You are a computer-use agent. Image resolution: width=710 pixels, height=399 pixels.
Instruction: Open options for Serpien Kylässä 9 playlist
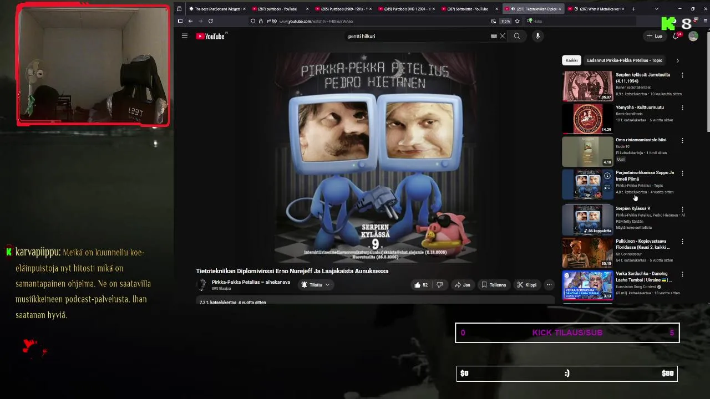[682, 209]
